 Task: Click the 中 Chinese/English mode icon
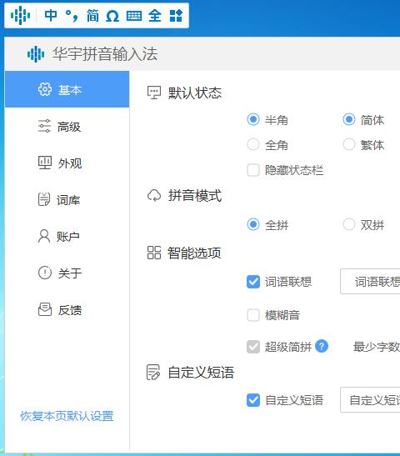pyautogui.click(x=51, y=15)
